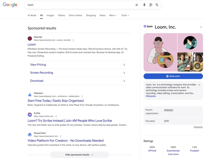Open the laptop globe illustration thumbnail
This screenshot has height=161, width=204.
[x=190, y=42]
